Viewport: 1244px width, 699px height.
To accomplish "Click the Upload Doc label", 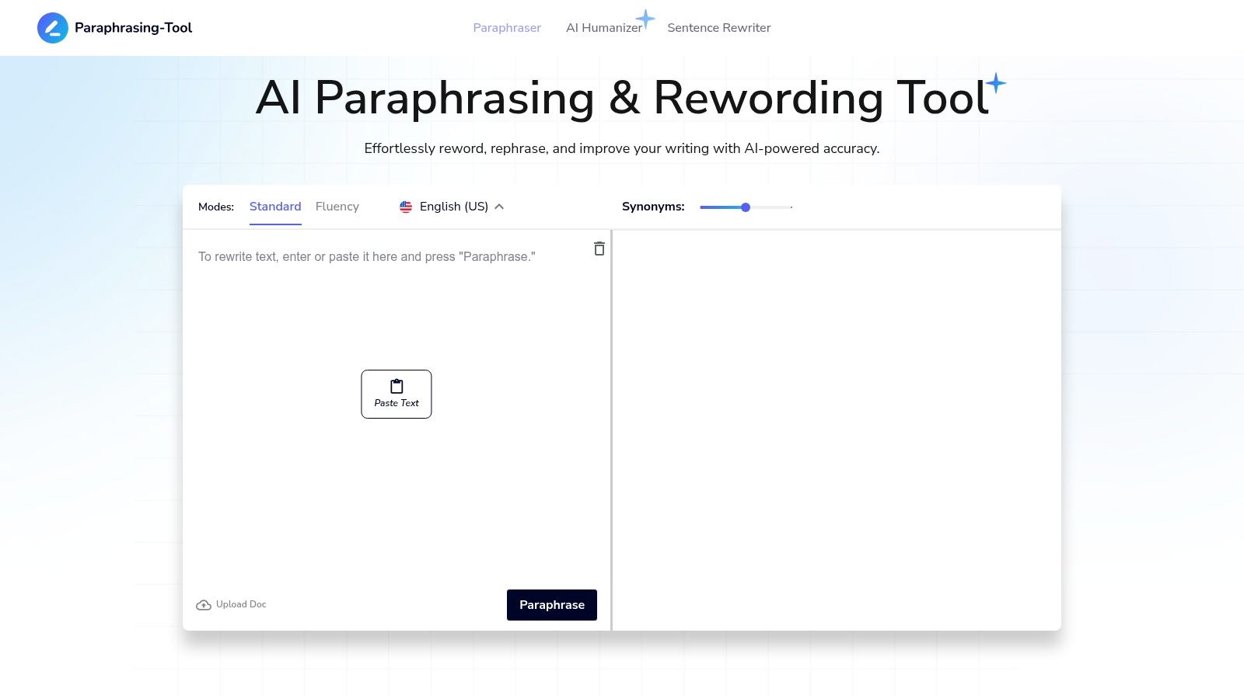I will 241,604.
